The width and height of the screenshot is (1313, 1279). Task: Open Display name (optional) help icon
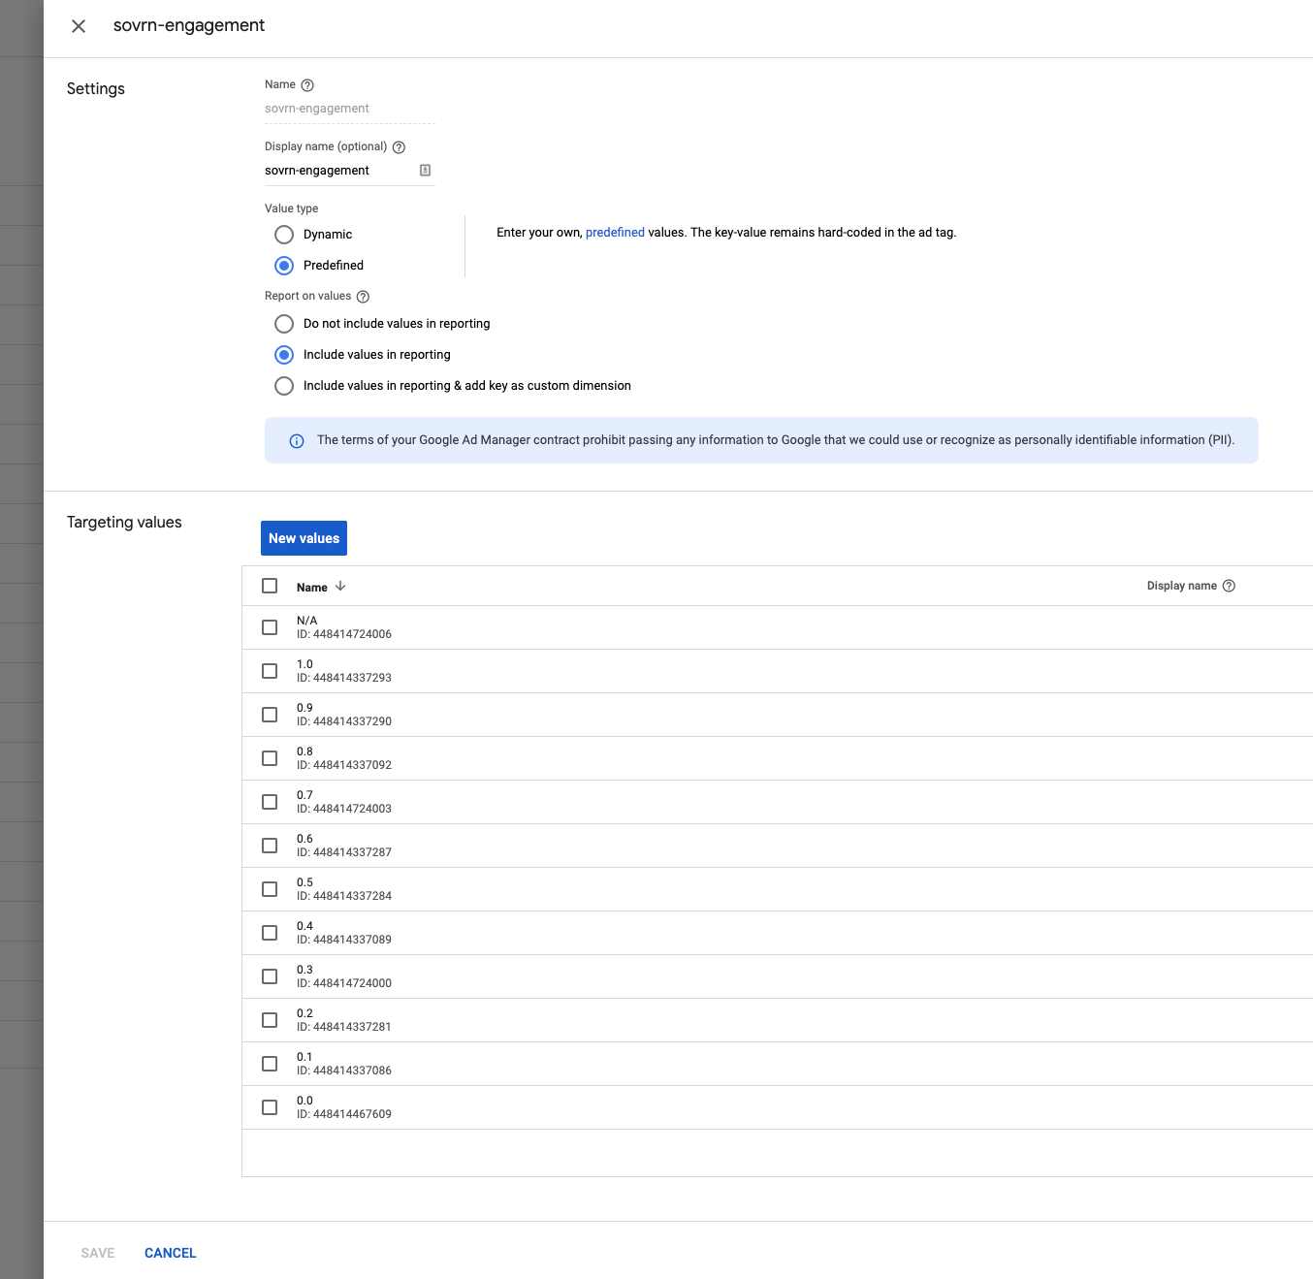point(399,147)
